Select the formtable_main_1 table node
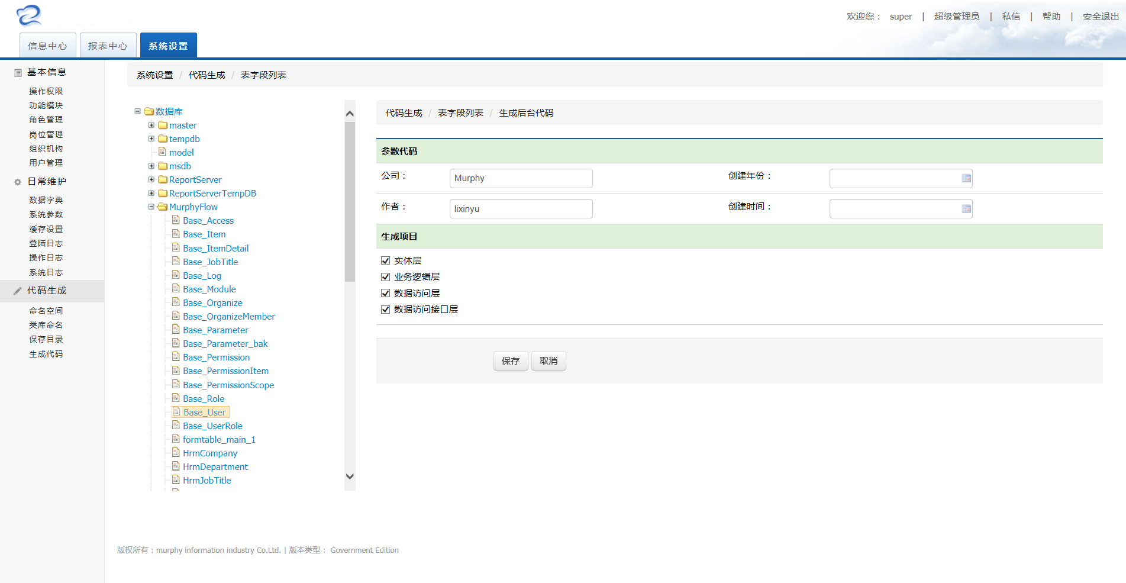Image resolution: width=1126 pixels, height=583 pixels. tap(219, 439)
